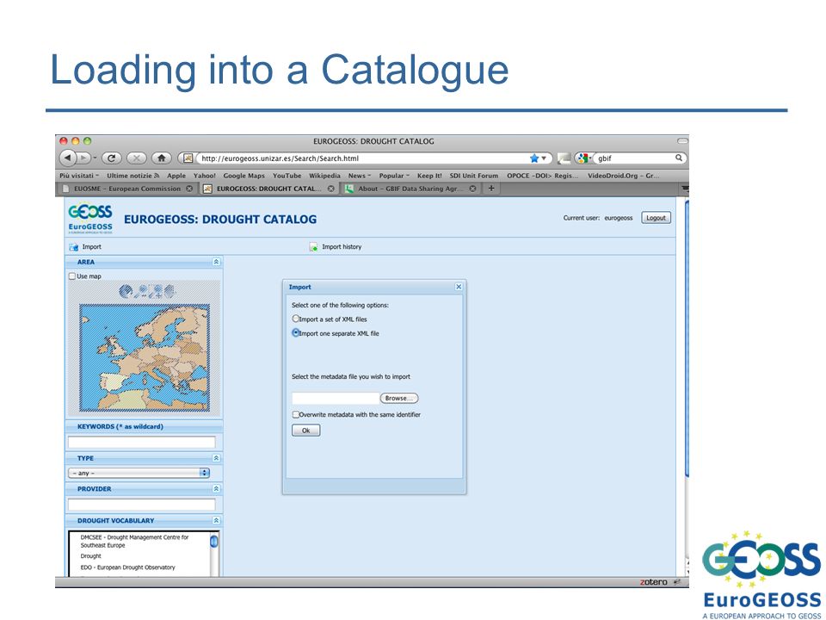Switch to EUOSME European Commission tab

tap(127, 189)
